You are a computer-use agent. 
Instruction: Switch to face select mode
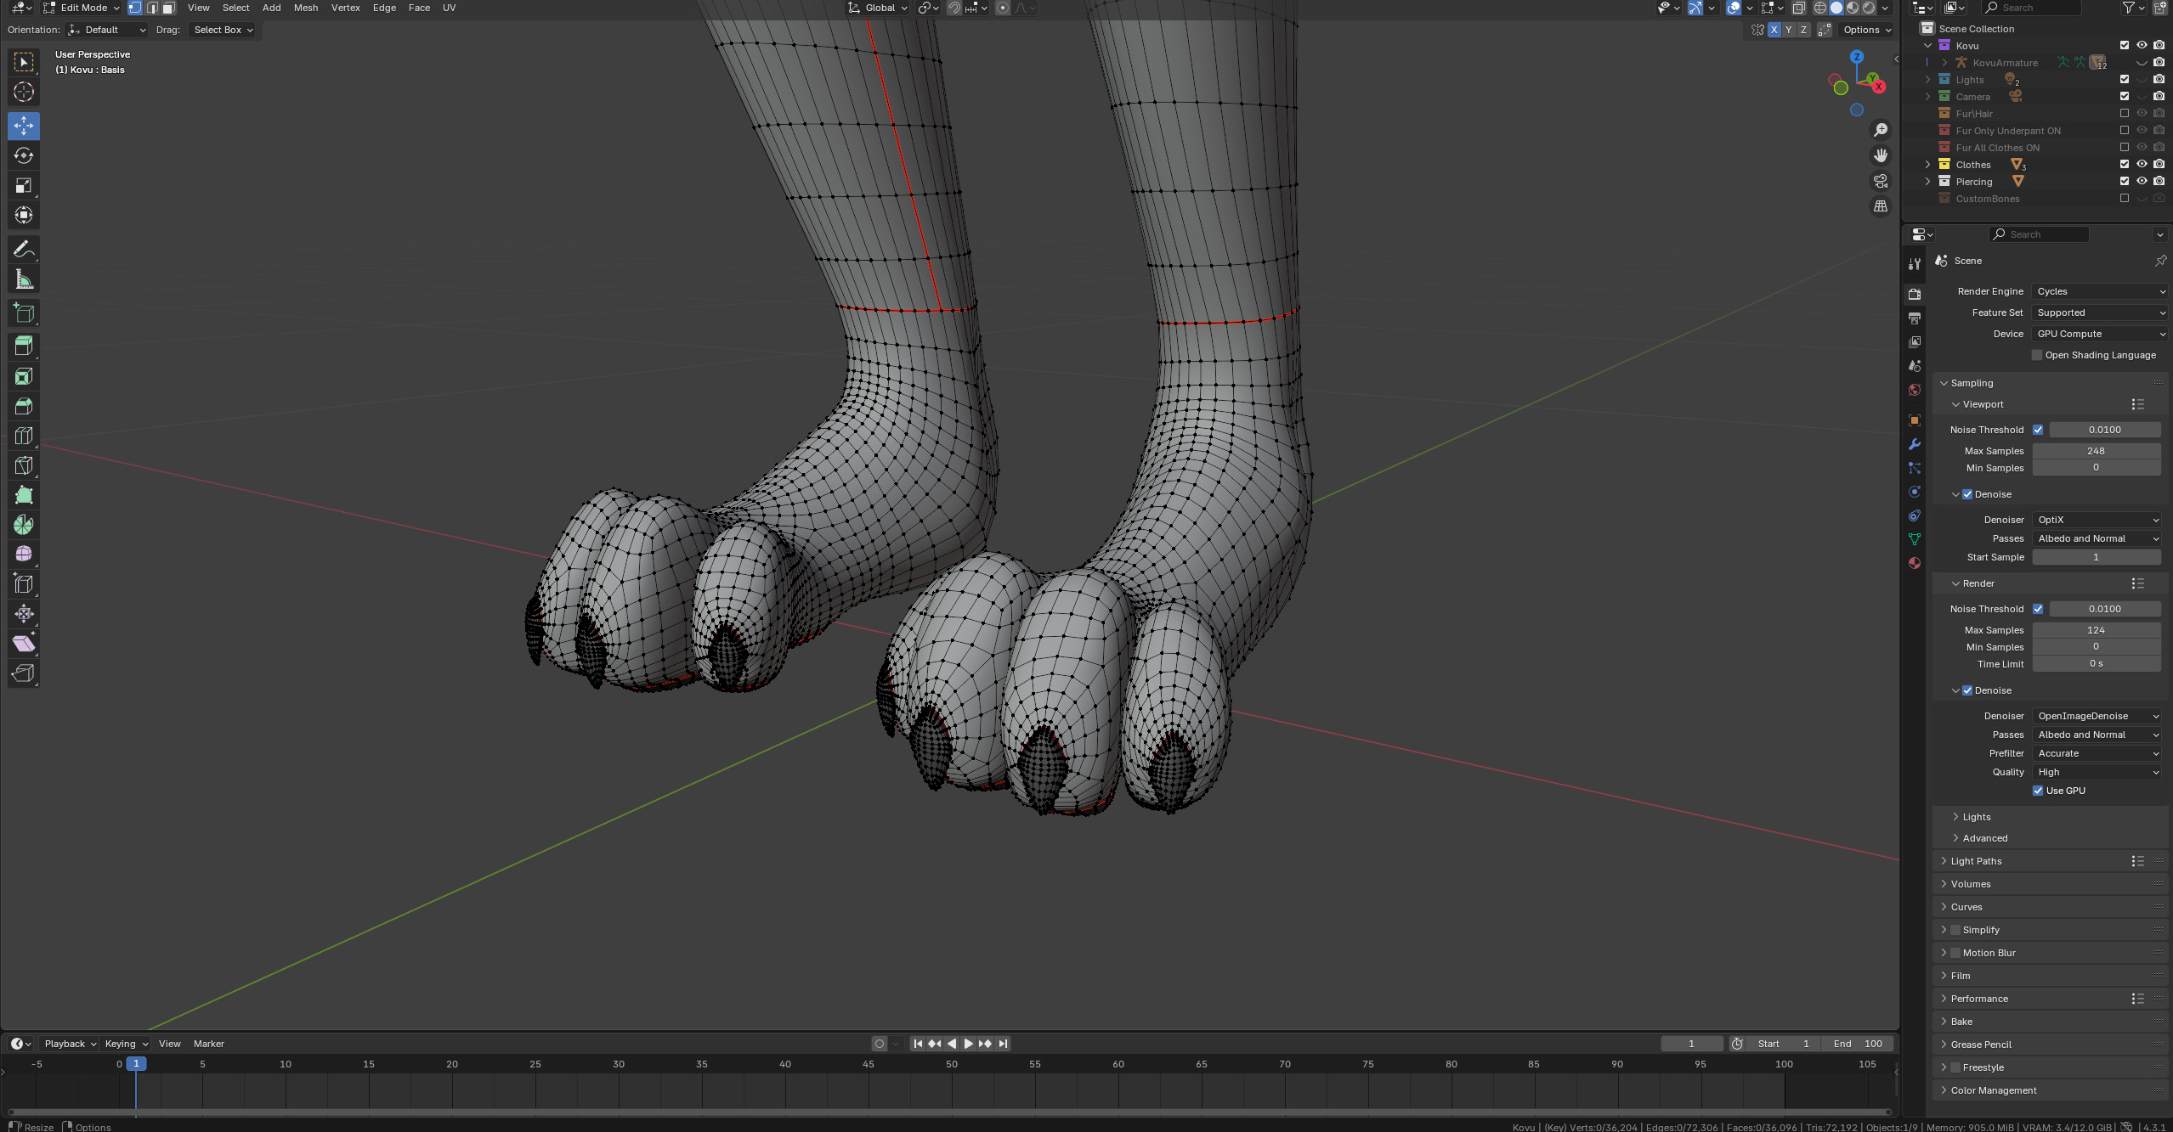coord(168,8)
